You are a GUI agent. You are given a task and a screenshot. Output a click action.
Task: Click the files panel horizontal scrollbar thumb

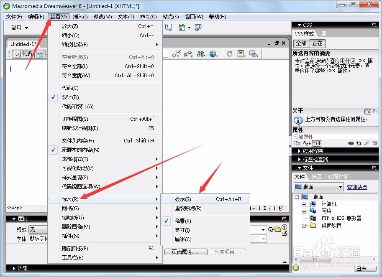coord(315,259)
